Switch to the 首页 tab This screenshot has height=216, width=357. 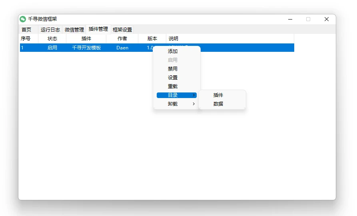point(26,30)
